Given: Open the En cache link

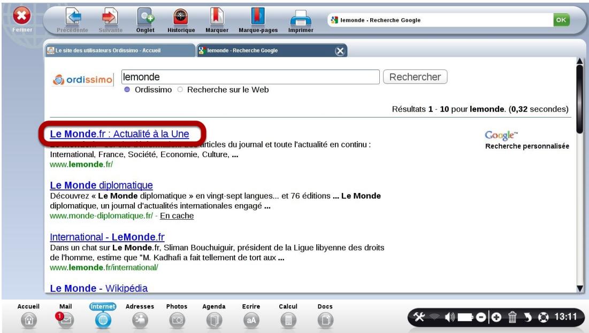Looking at the screenshot, I should coord(177,216).
